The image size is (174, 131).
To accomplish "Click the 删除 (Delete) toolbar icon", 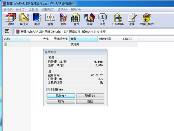I will (x=63, y=17).
